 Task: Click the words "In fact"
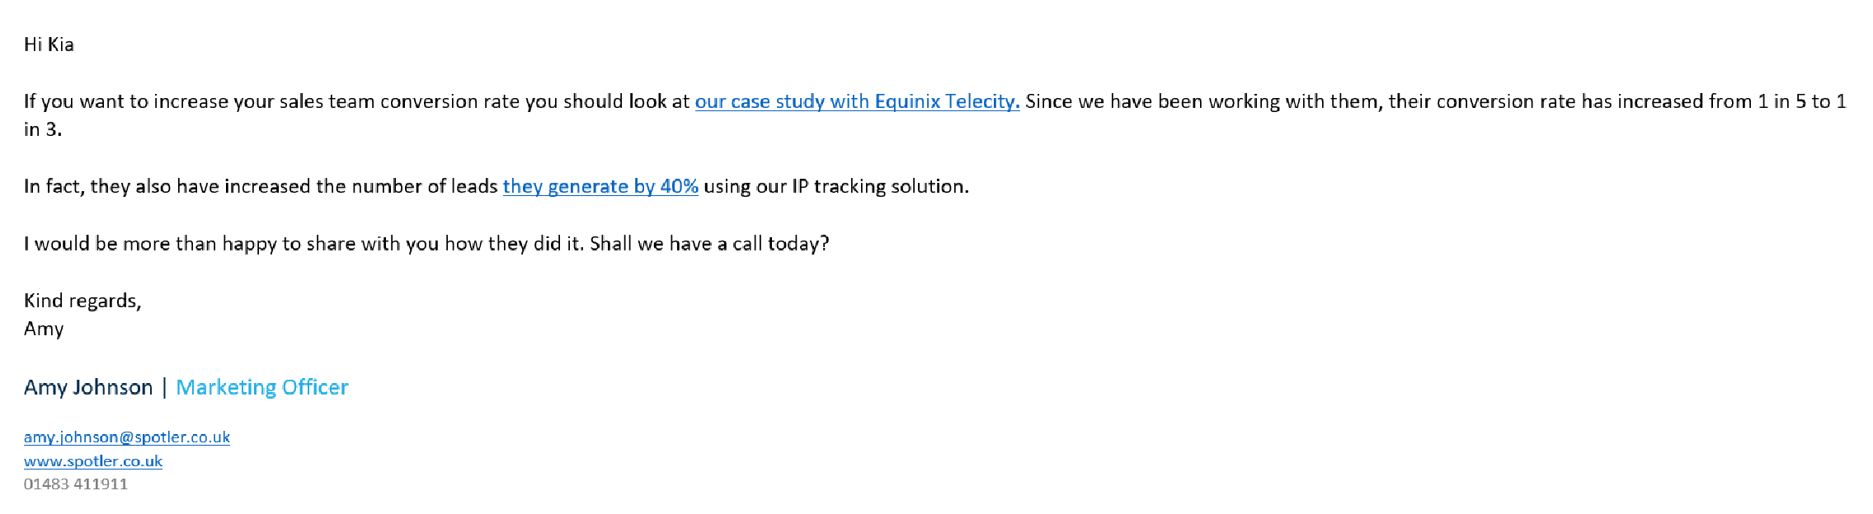(53, 186)
